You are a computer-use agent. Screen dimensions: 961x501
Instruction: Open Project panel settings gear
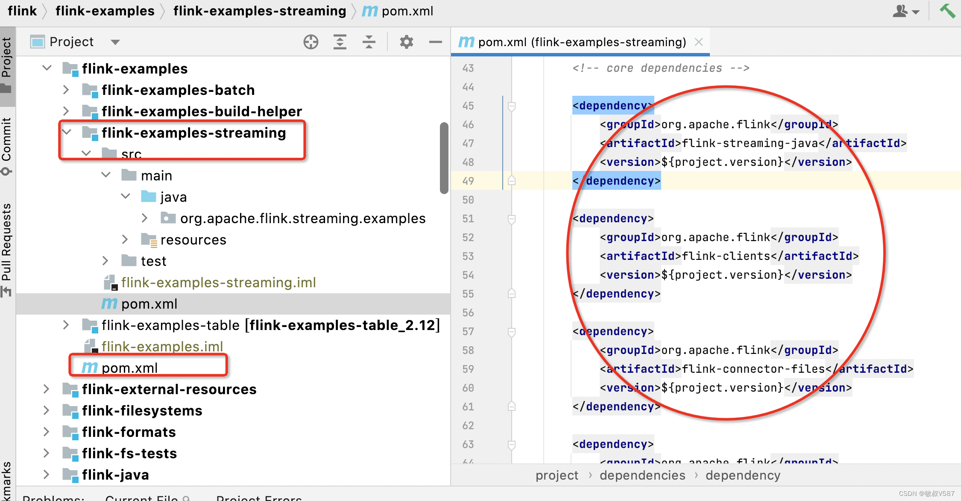click(x=406, y=42)
